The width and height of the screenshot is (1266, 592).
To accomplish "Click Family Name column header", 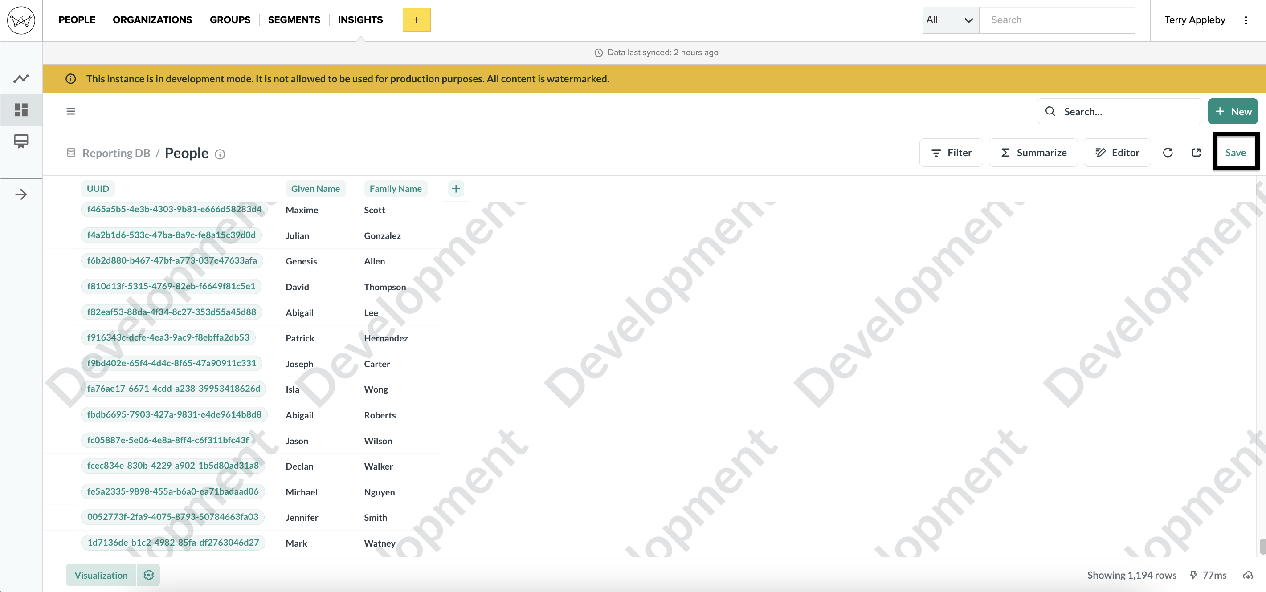I will click(x=396, y=188).
